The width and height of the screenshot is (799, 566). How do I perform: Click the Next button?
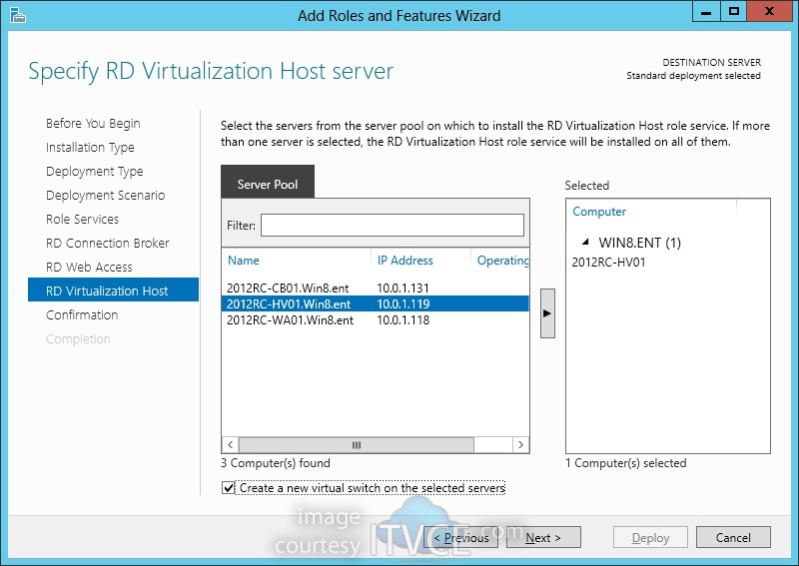click(x=543, y=537)
